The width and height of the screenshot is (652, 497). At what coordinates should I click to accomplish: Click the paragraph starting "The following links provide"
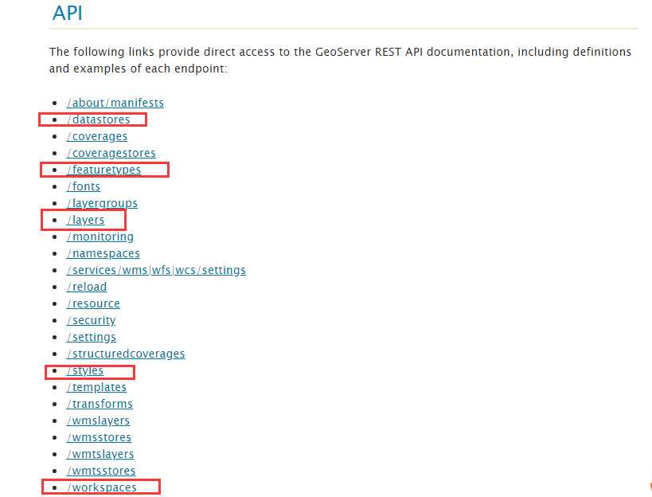tap(340, 60)
